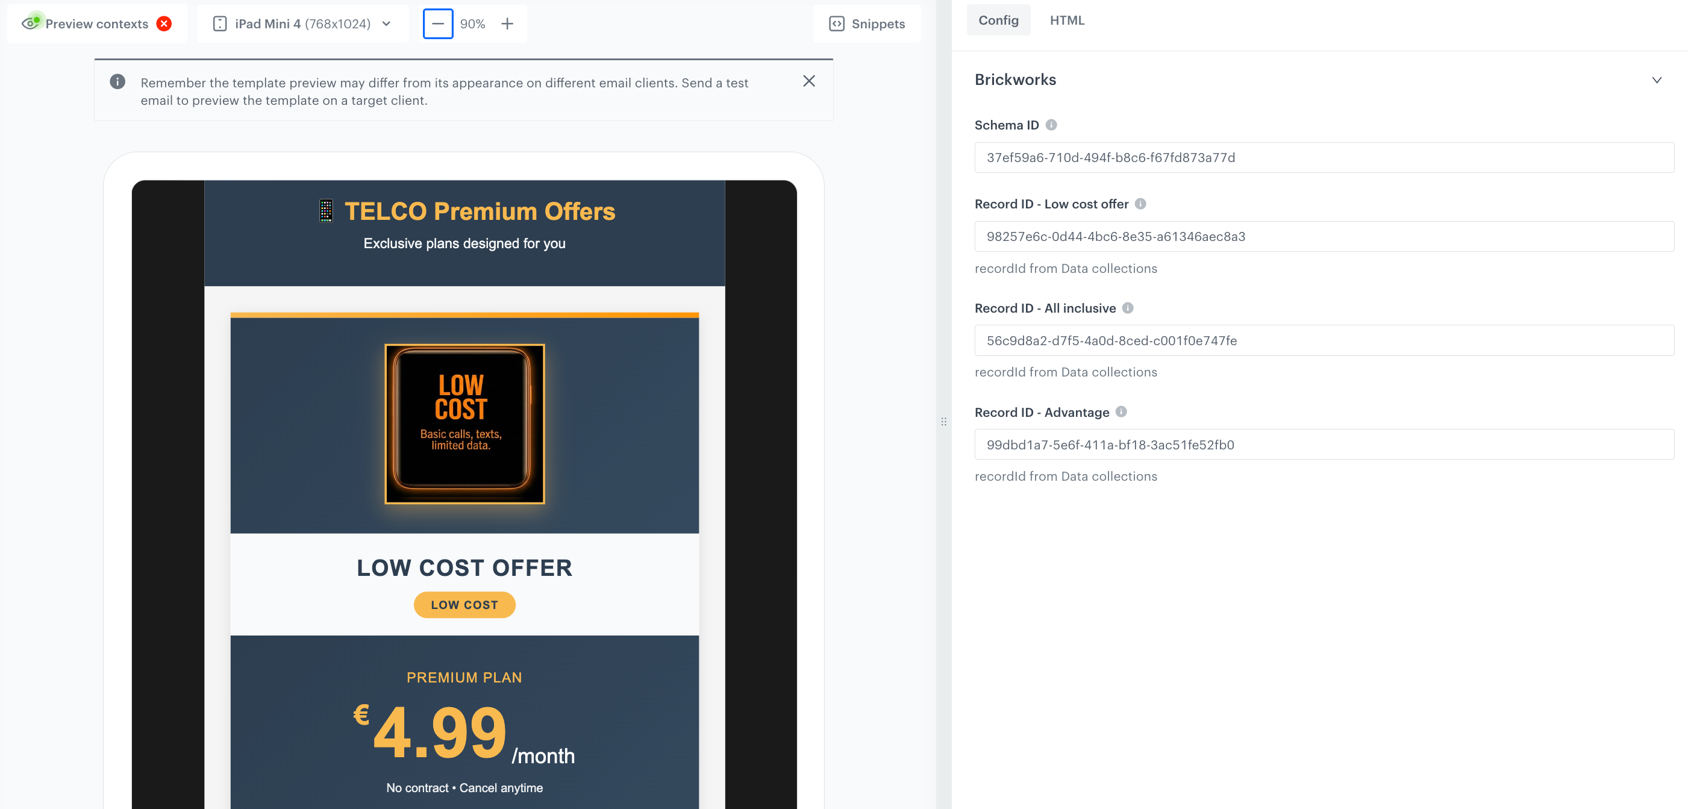
Task: Select the Config tab
Action: pyautogui.click(x=998, y=20)
